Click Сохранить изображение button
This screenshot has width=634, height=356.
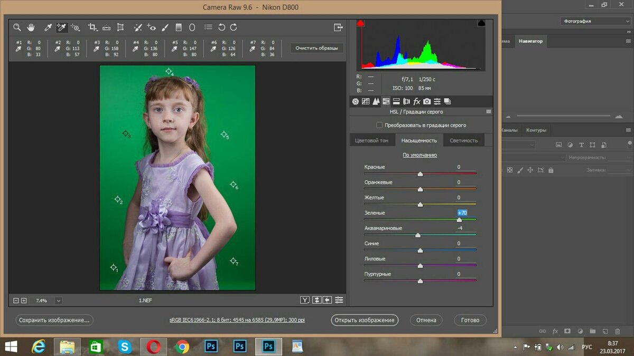54,320
